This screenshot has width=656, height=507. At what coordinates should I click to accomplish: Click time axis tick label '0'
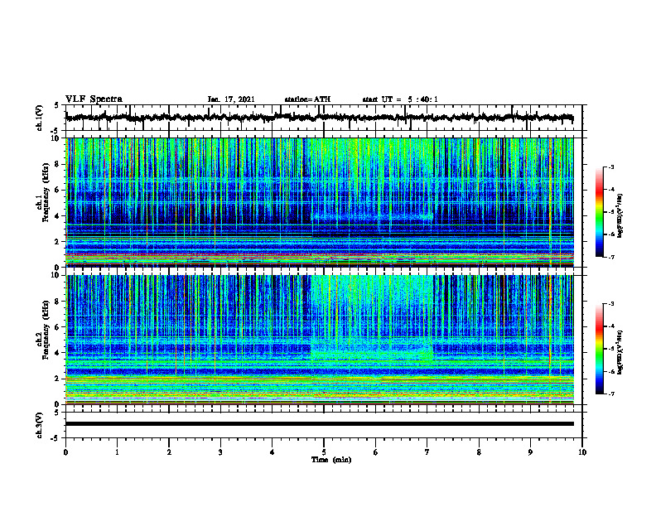click(65, 452)
